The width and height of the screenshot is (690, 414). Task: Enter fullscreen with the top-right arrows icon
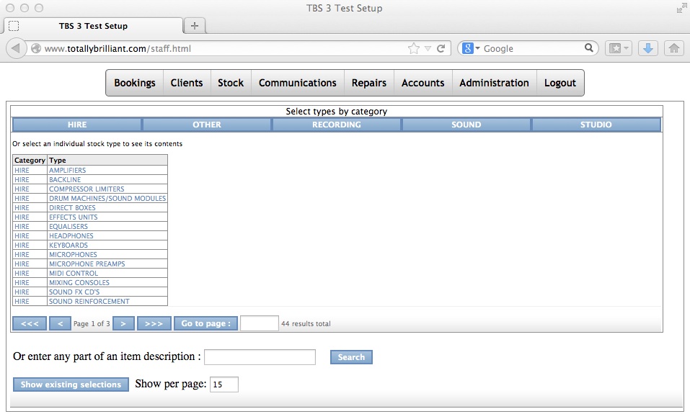681,8
